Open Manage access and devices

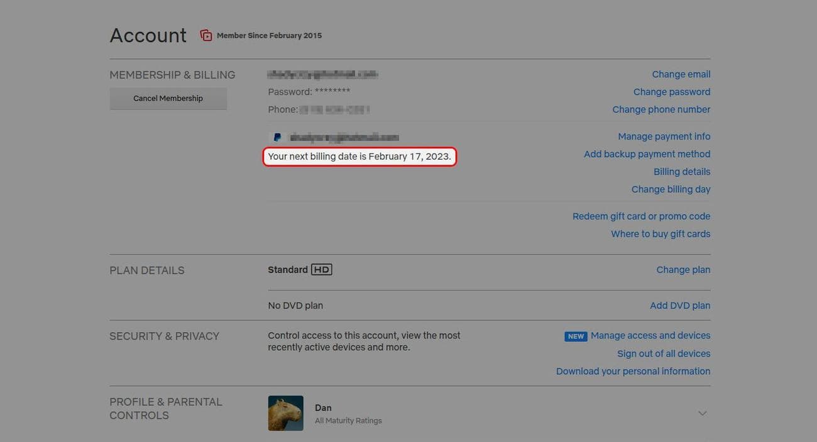pos(650,336)
